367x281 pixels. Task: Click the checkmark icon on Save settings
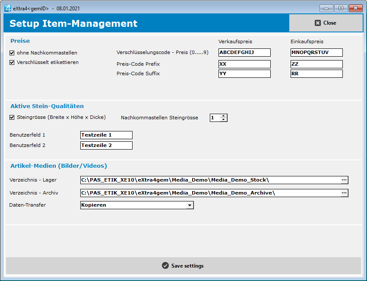click(165, 266)
